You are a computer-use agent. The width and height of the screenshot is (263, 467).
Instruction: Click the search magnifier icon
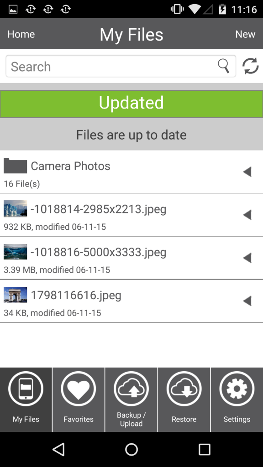pyautogui.click(x=223, y=66)
